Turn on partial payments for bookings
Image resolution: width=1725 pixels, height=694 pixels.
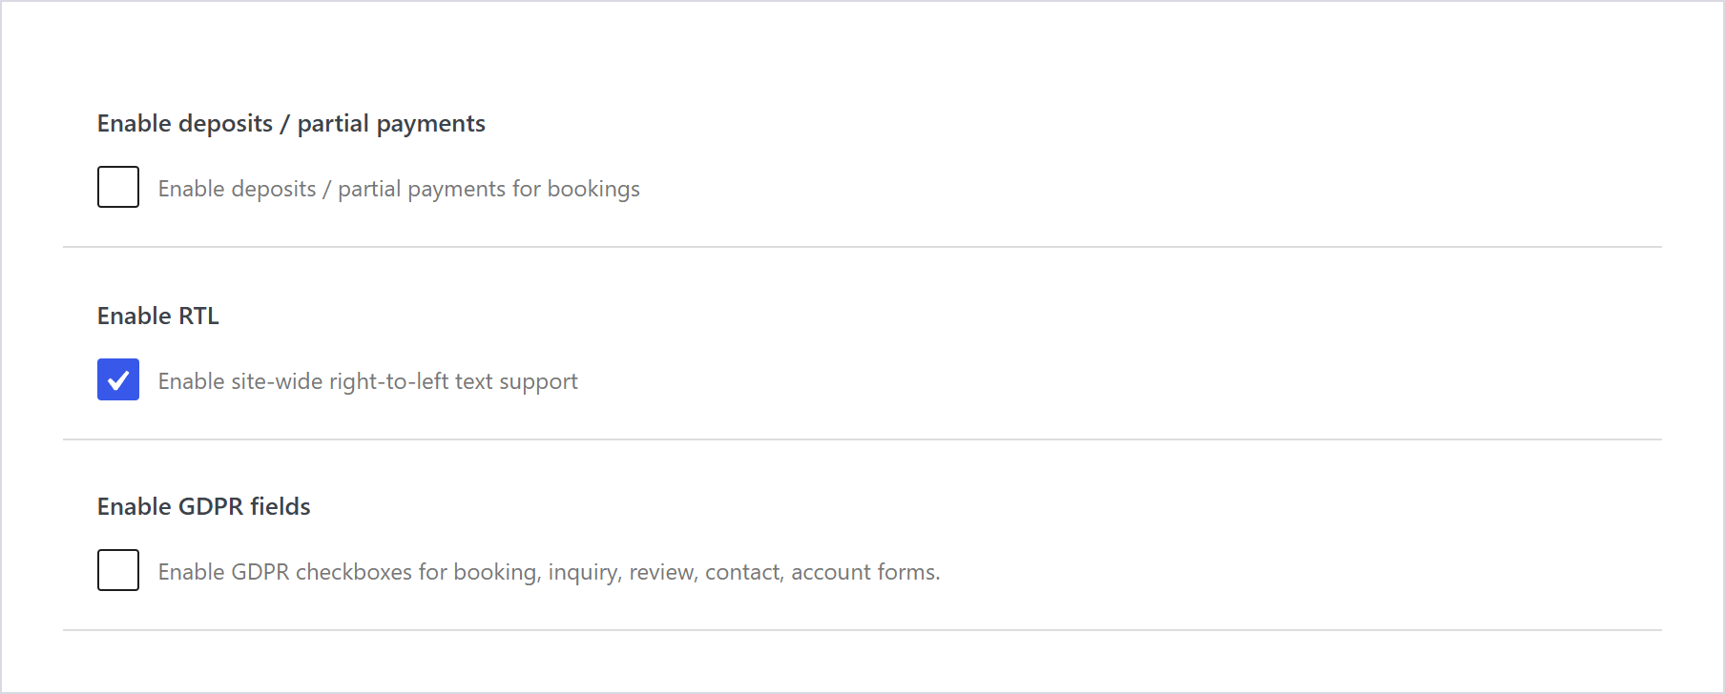(x=118, y=187)
